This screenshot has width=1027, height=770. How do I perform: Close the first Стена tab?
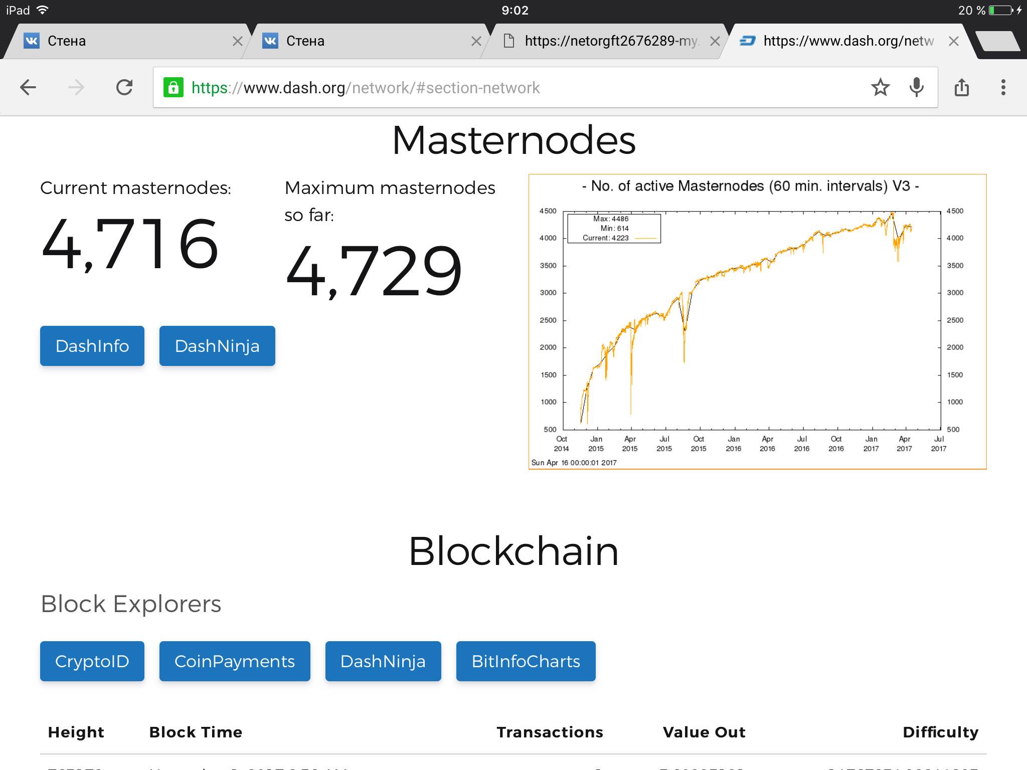click(238, 41)
